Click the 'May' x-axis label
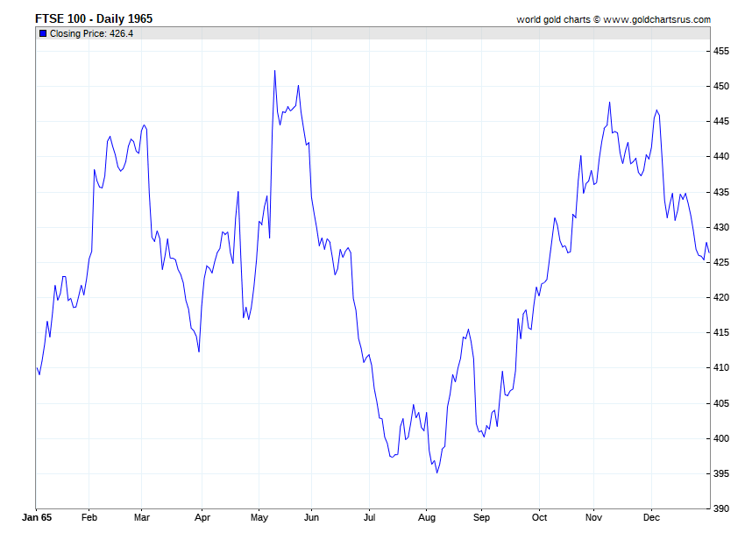Viewport: 745px width, 540px height. (x=259, y=517)
